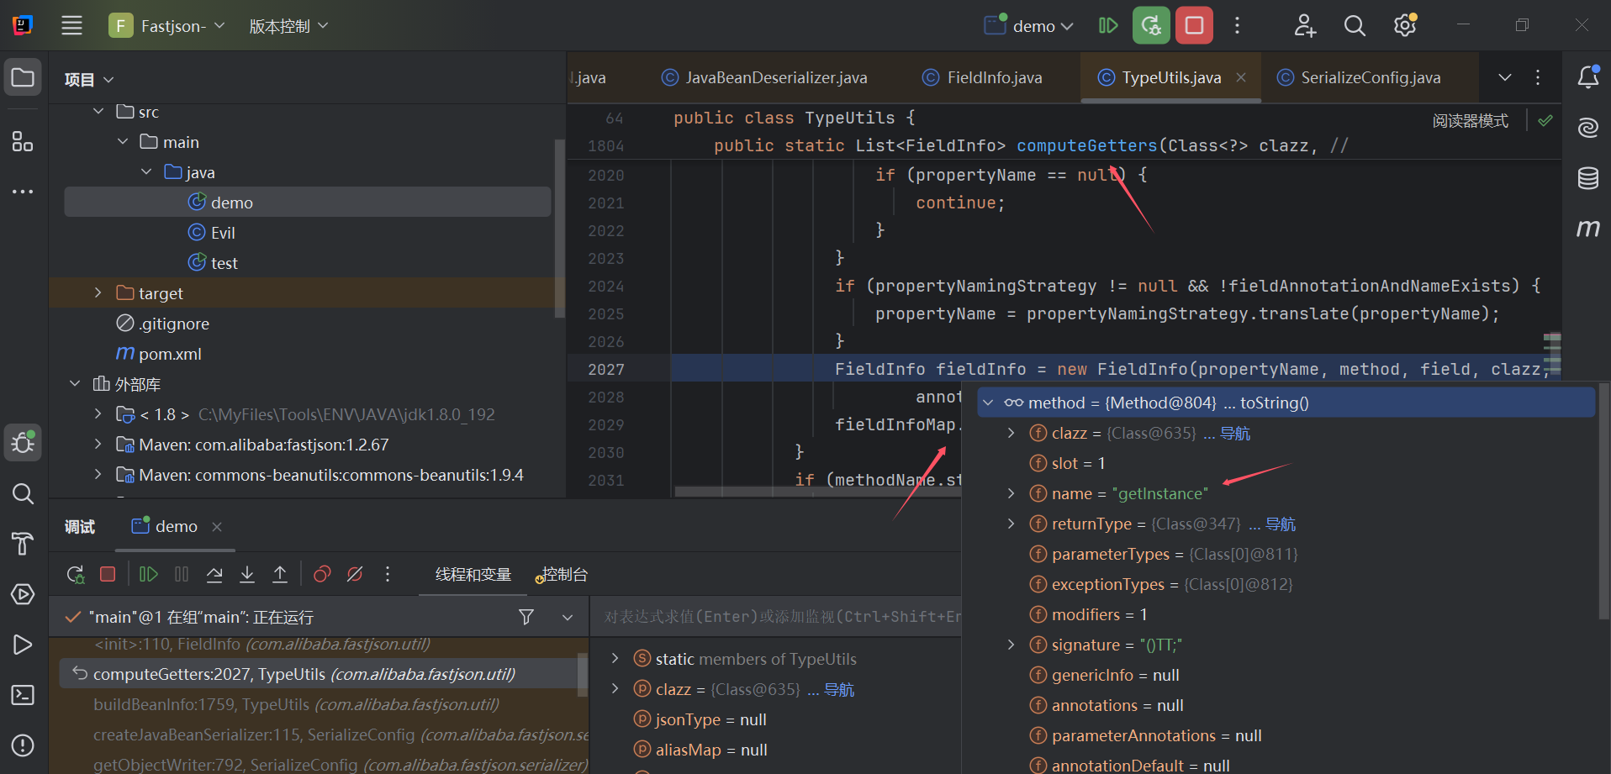Close the TypeUtils.java tab
Viewport: 1611px width, 774px height.
pos(1241,77)
